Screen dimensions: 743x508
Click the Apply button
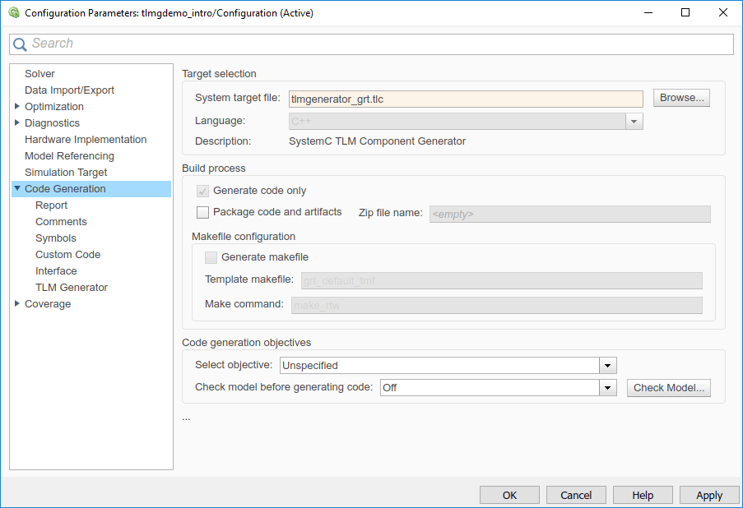point(708,495)
